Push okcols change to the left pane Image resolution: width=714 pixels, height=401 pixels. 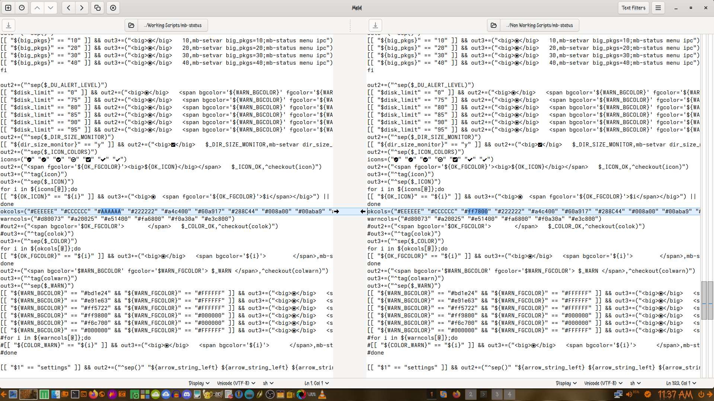point(363,211)
